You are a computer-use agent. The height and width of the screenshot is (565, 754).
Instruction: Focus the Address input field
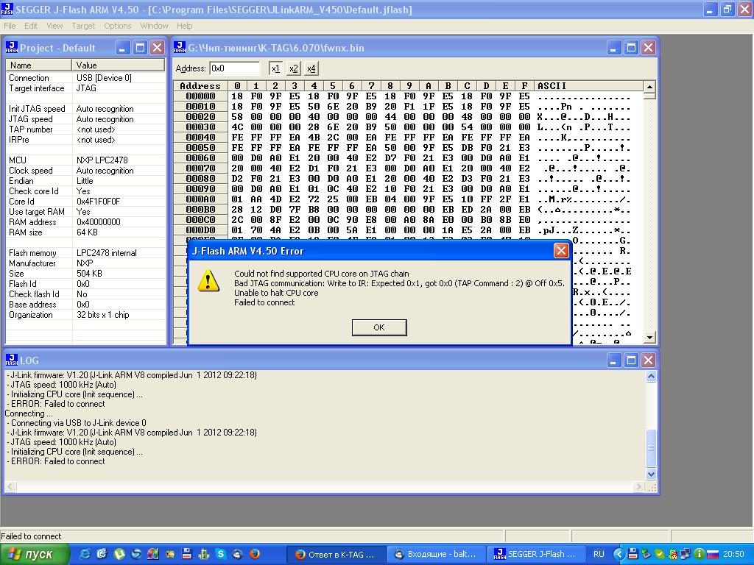click(x=235, y=68)
